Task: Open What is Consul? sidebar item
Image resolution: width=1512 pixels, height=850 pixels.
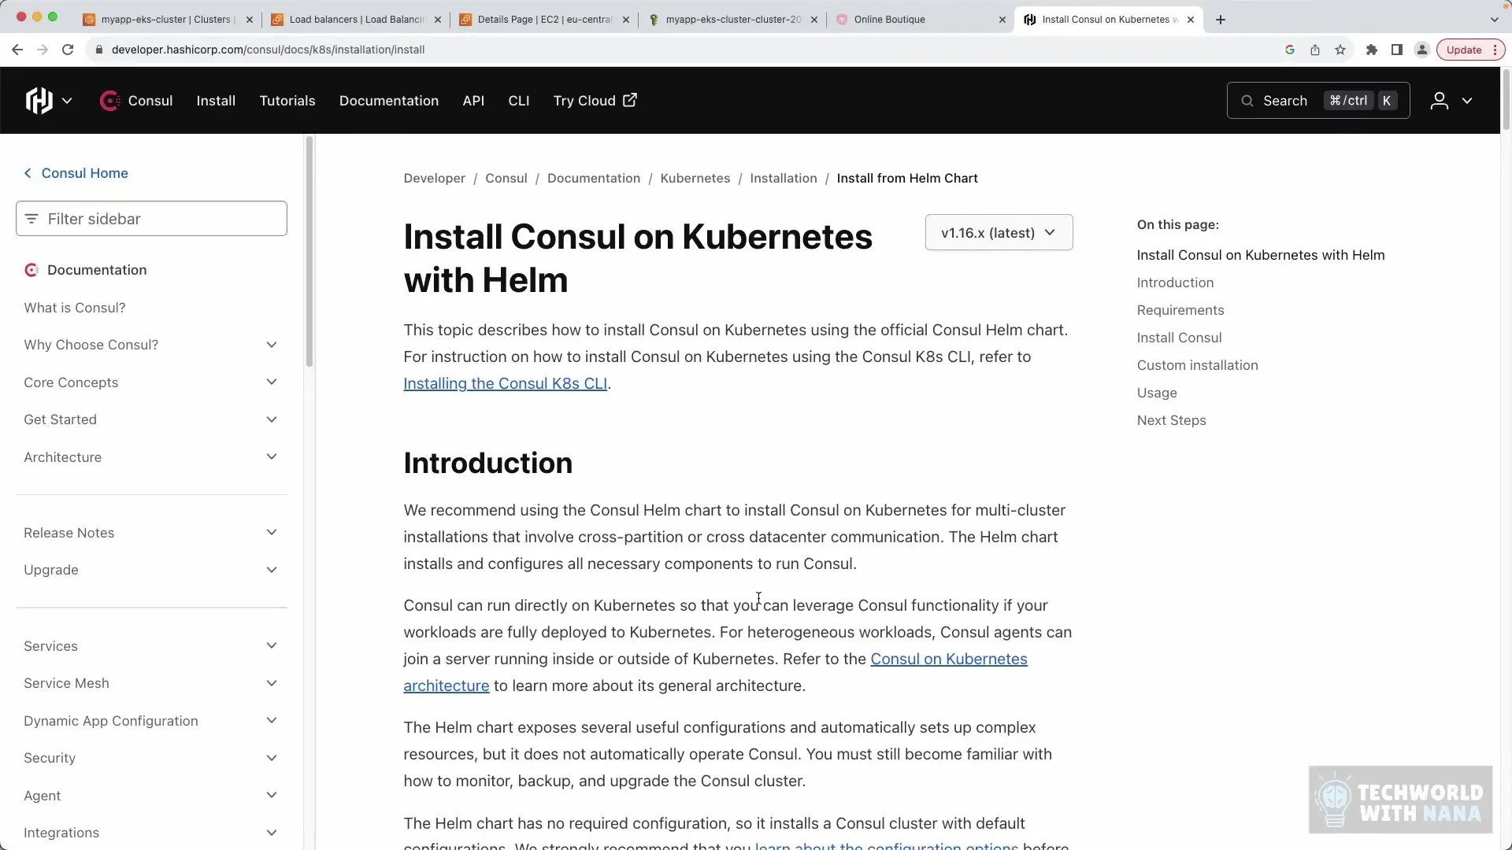Action: 75,308
